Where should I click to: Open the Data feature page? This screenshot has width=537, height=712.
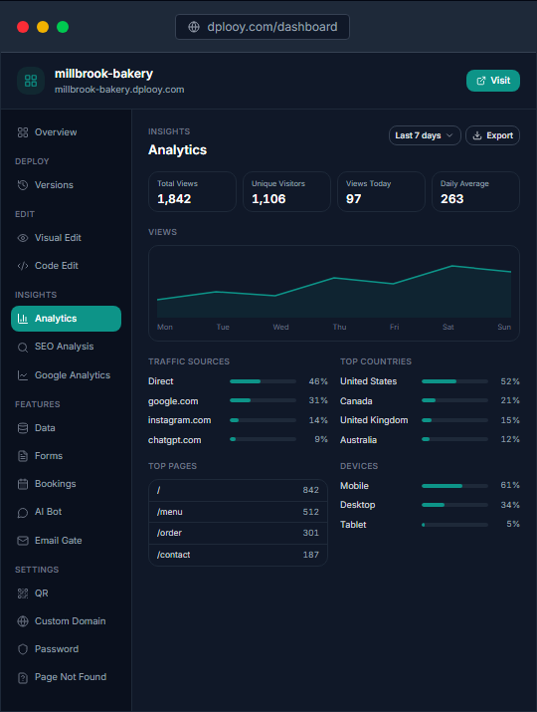coord(67,428)
